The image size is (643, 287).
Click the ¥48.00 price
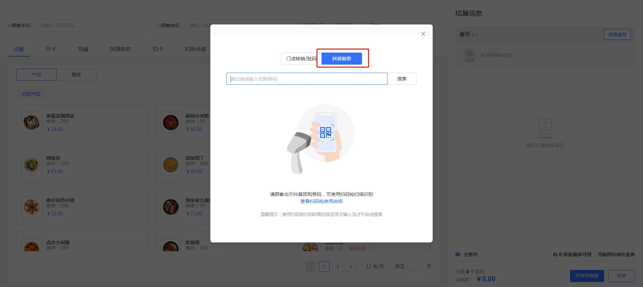[x=194, y=171]
